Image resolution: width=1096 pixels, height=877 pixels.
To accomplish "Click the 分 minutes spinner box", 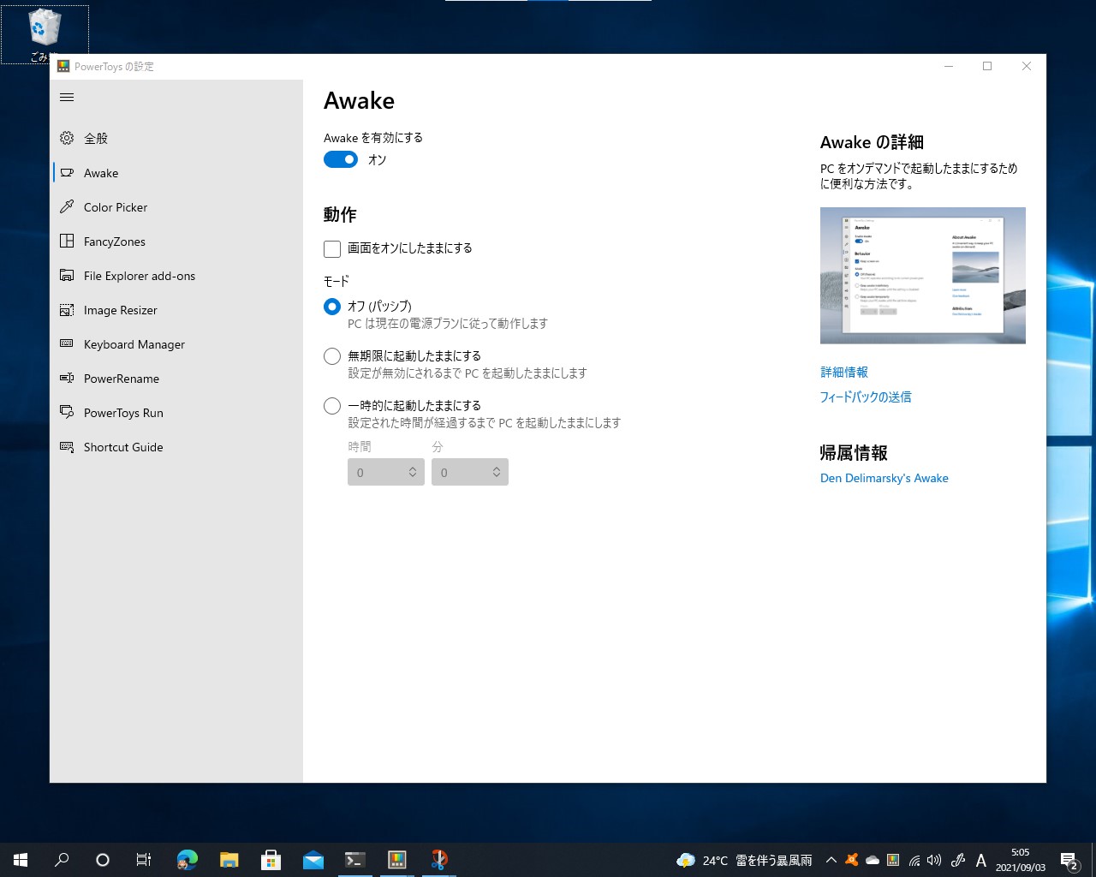I will click(x=470, y=472).
